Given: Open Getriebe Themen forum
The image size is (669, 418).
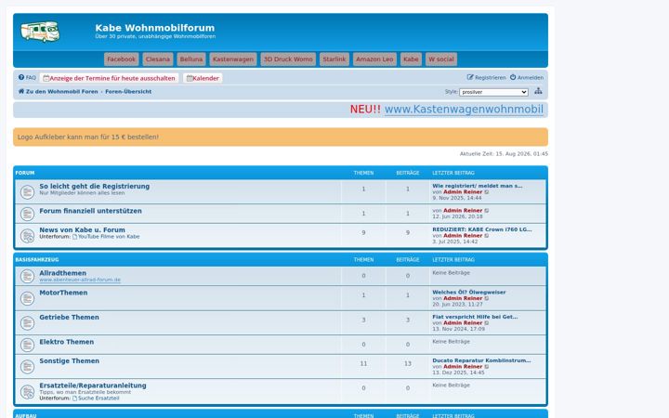Looking at the screenshot, I should (69, 318).
